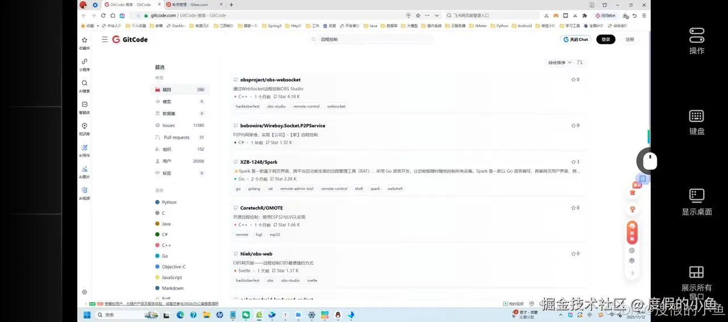The height and width of the screenshot is (322, 728).
Task: Expand the bookmarks bar 收藏 dropdown arrow
Action: coord(98,26)
